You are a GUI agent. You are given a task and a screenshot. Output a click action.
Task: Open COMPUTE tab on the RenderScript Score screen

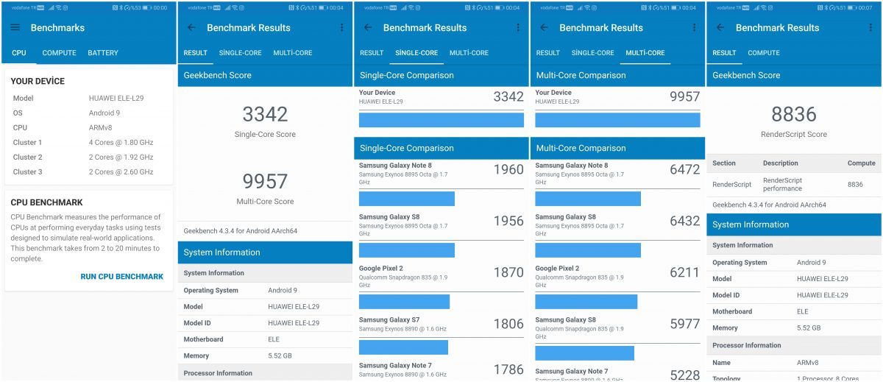pos(764,53)
